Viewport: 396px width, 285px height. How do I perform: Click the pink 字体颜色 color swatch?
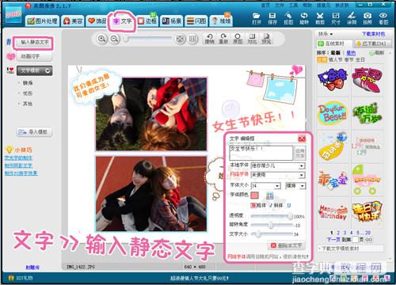(x=254, y=196)
